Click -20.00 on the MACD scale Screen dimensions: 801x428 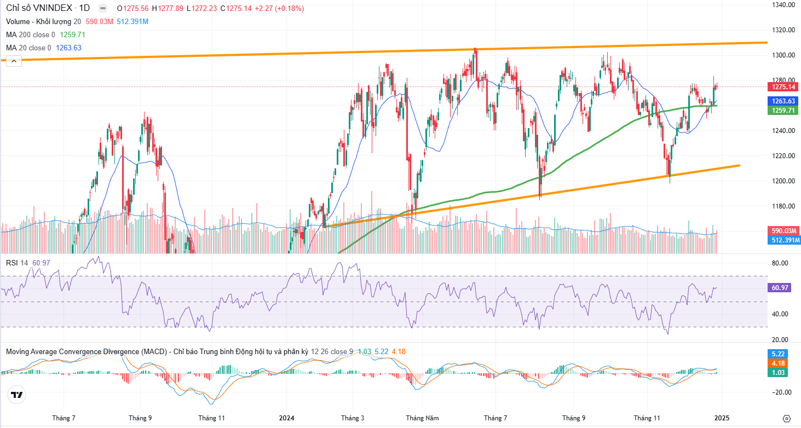click(781, 392)
